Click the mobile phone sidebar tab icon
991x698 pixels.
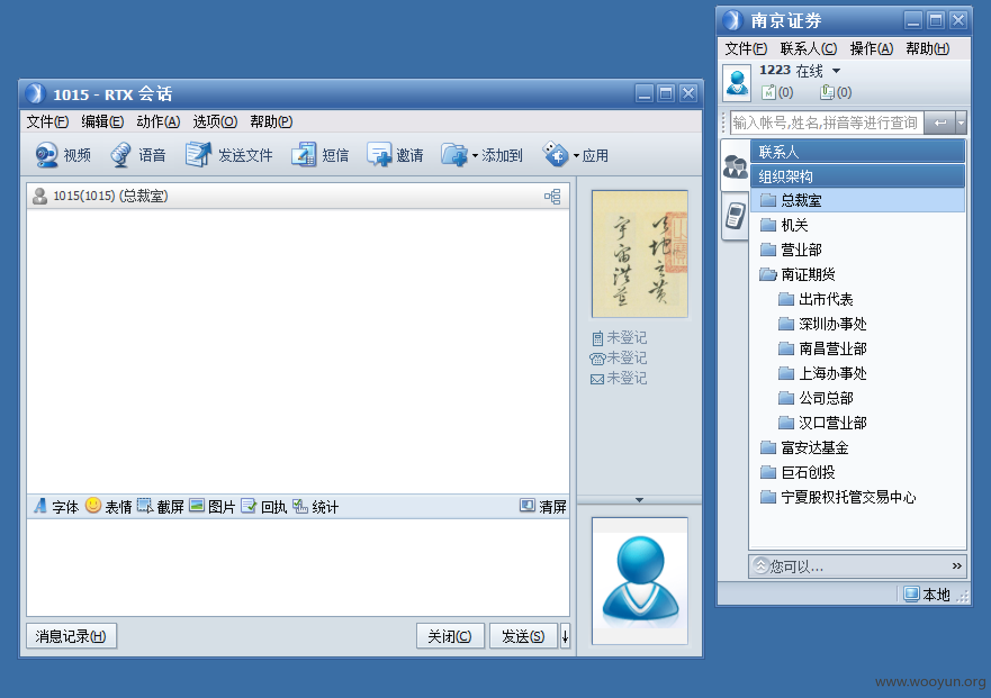pyautogui.click(x=735, y=216)
